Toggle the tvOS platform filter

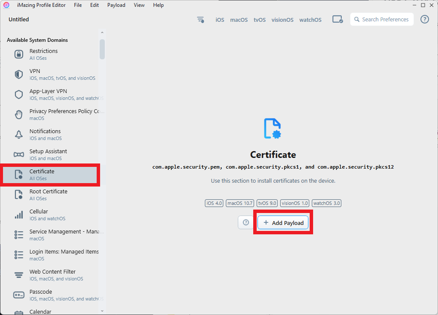click(260, 20)
